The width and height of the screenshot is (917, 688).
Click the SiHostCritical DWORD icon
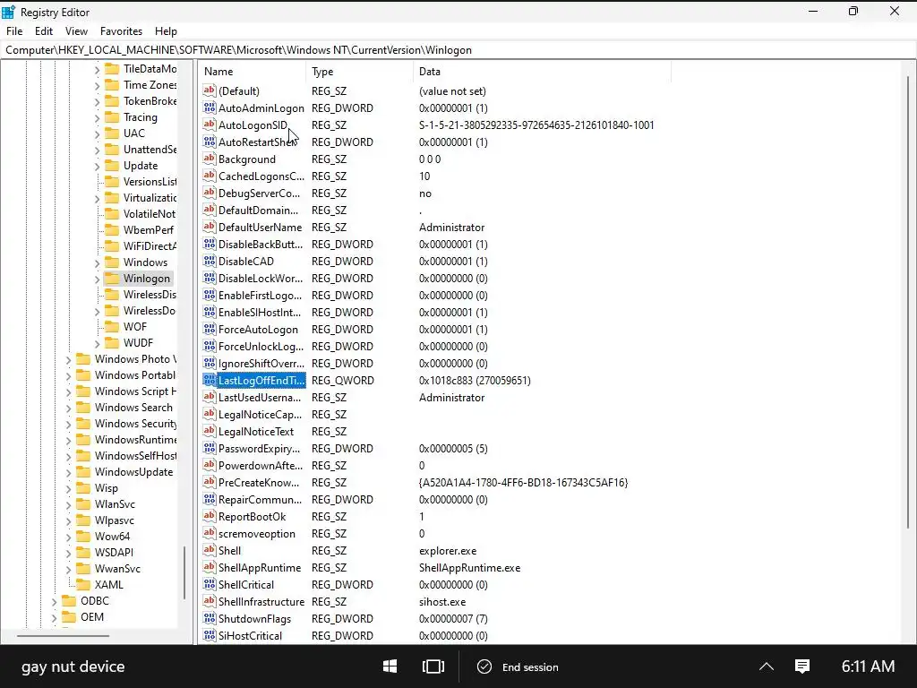pyautogui.click(x=210, y=635)
